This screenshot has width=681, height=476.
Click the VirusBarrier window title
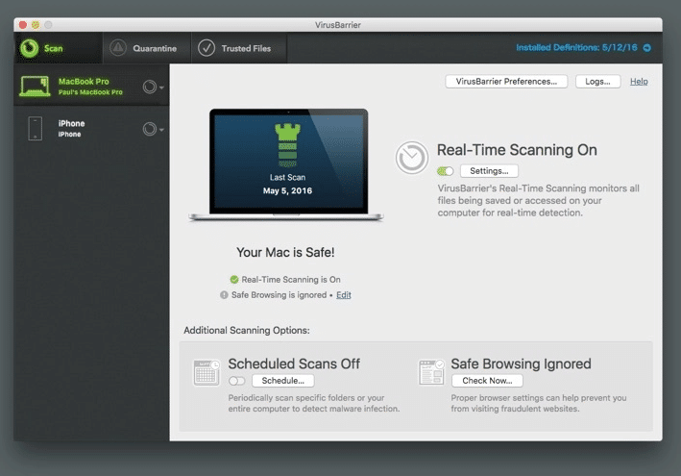(x=338, y=25)
